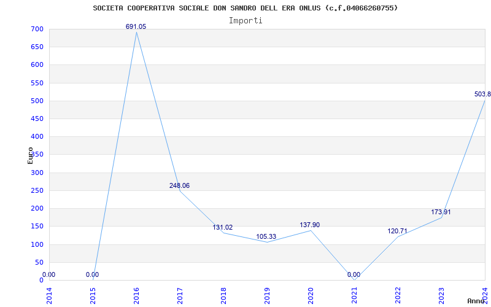Click the 2022 x-axis year
This screenshot has width=491, height=307.
(x=398, y=295)
